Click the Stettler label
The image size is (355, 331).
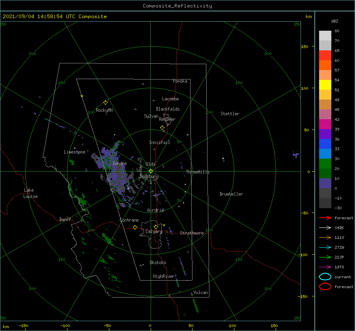point(230,114)
